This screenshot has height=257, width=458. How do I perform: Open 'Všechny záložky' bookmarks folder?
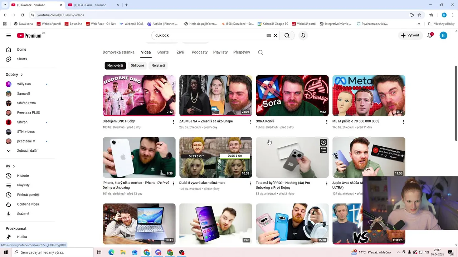click(x=442, y=24)
